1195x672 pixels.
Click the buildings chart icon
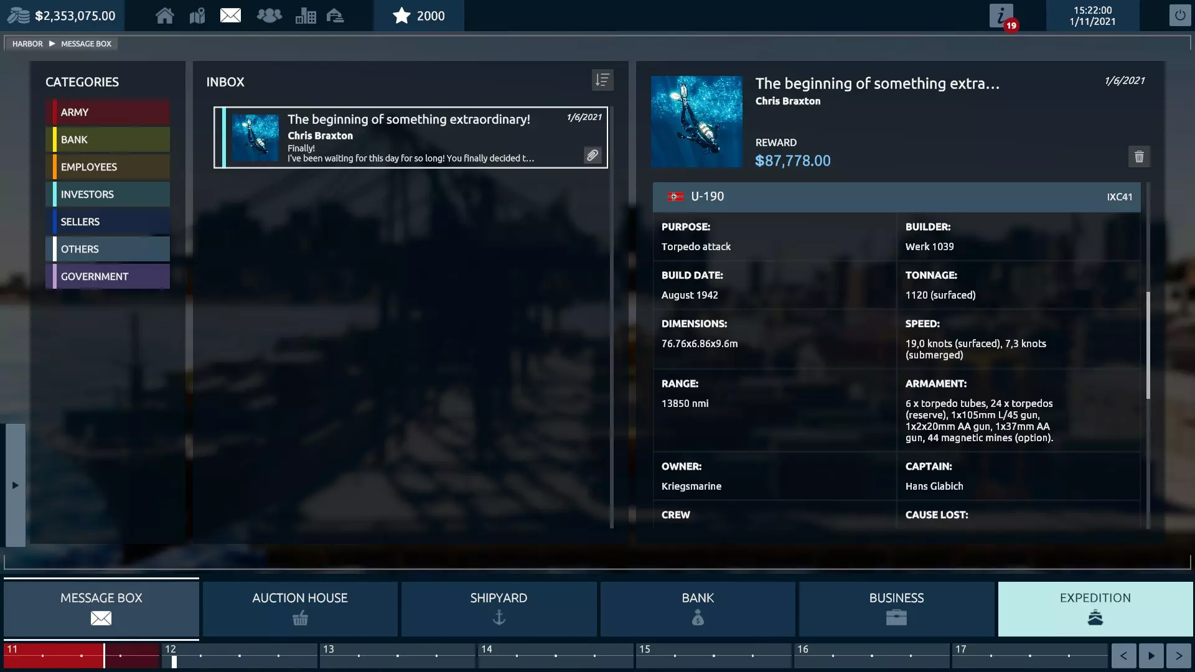click(305, 16)
